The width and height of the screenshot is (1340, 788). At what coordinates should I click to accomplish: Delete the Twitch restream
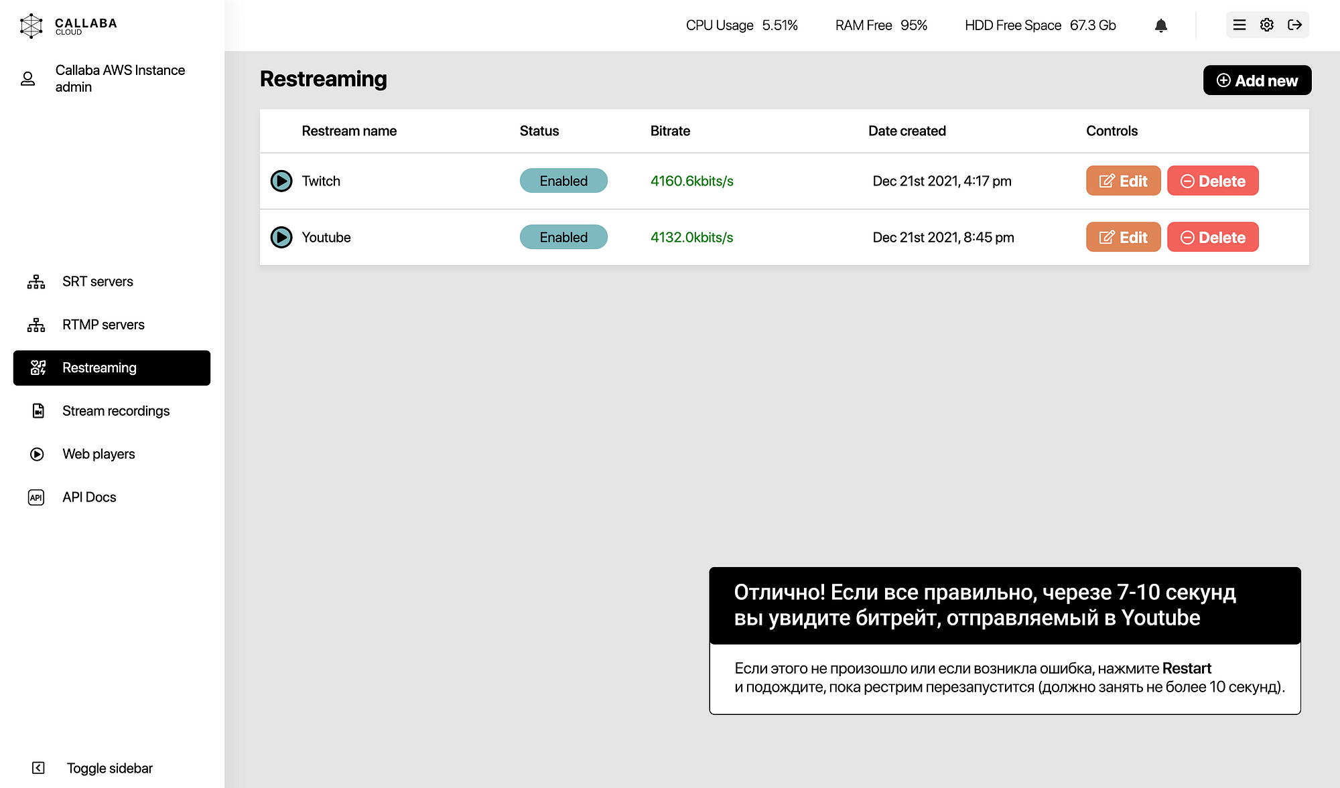click(x=1213, y=181)
